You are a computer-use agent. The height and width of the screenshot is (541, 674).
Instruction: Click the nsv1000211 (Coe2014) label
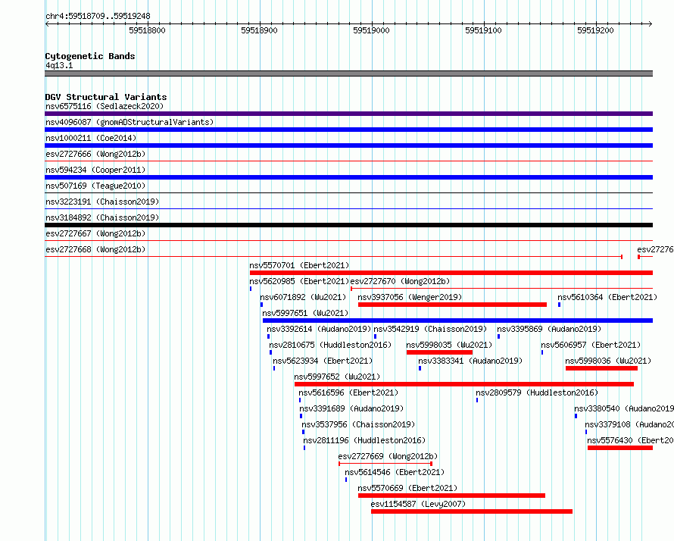point(91,138)
